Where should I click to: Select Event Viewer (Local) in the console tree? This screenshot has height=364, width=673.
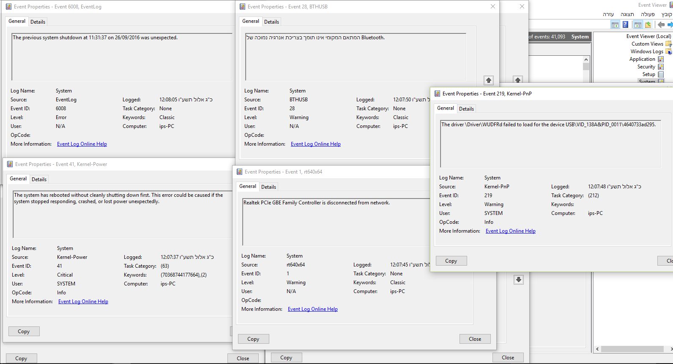(648, 36)
